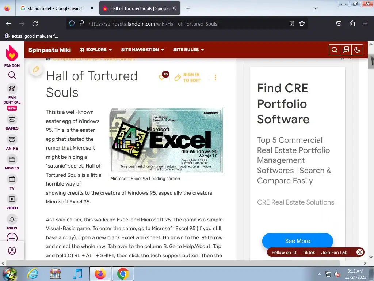Click Follow on IG link

point(284,252)
